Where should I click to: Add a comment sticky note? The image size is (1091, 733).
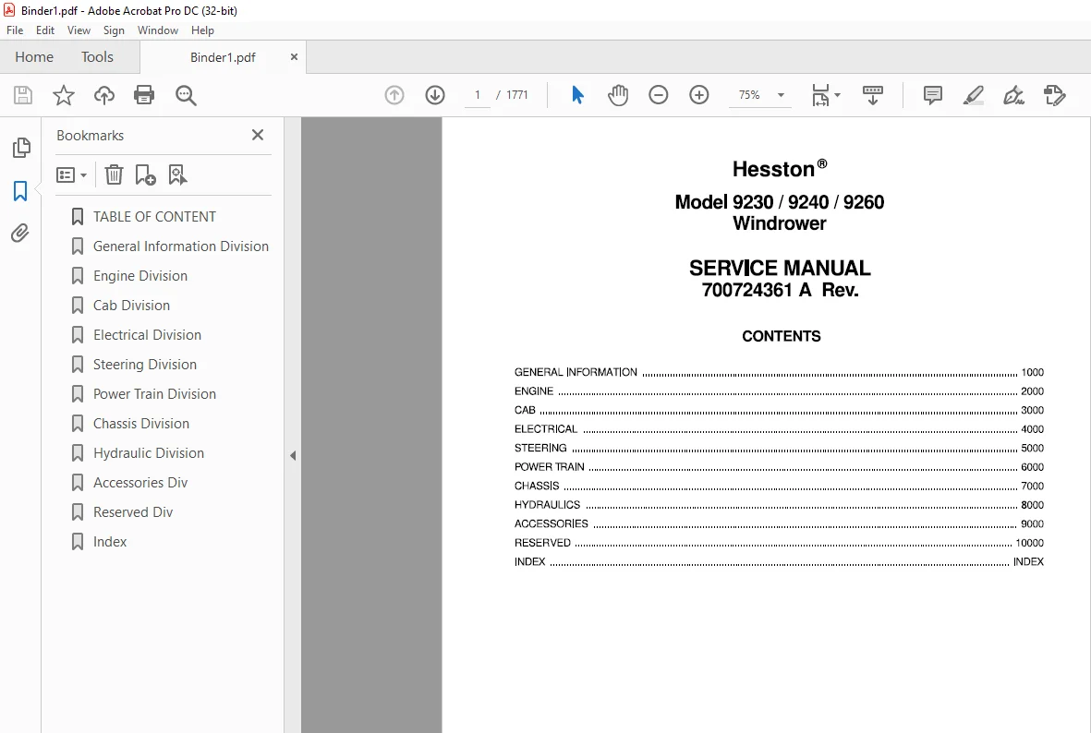pos(933,94)
